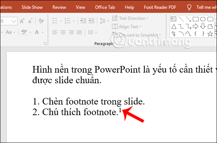Justify the paragraph text

tap(79, 32)
